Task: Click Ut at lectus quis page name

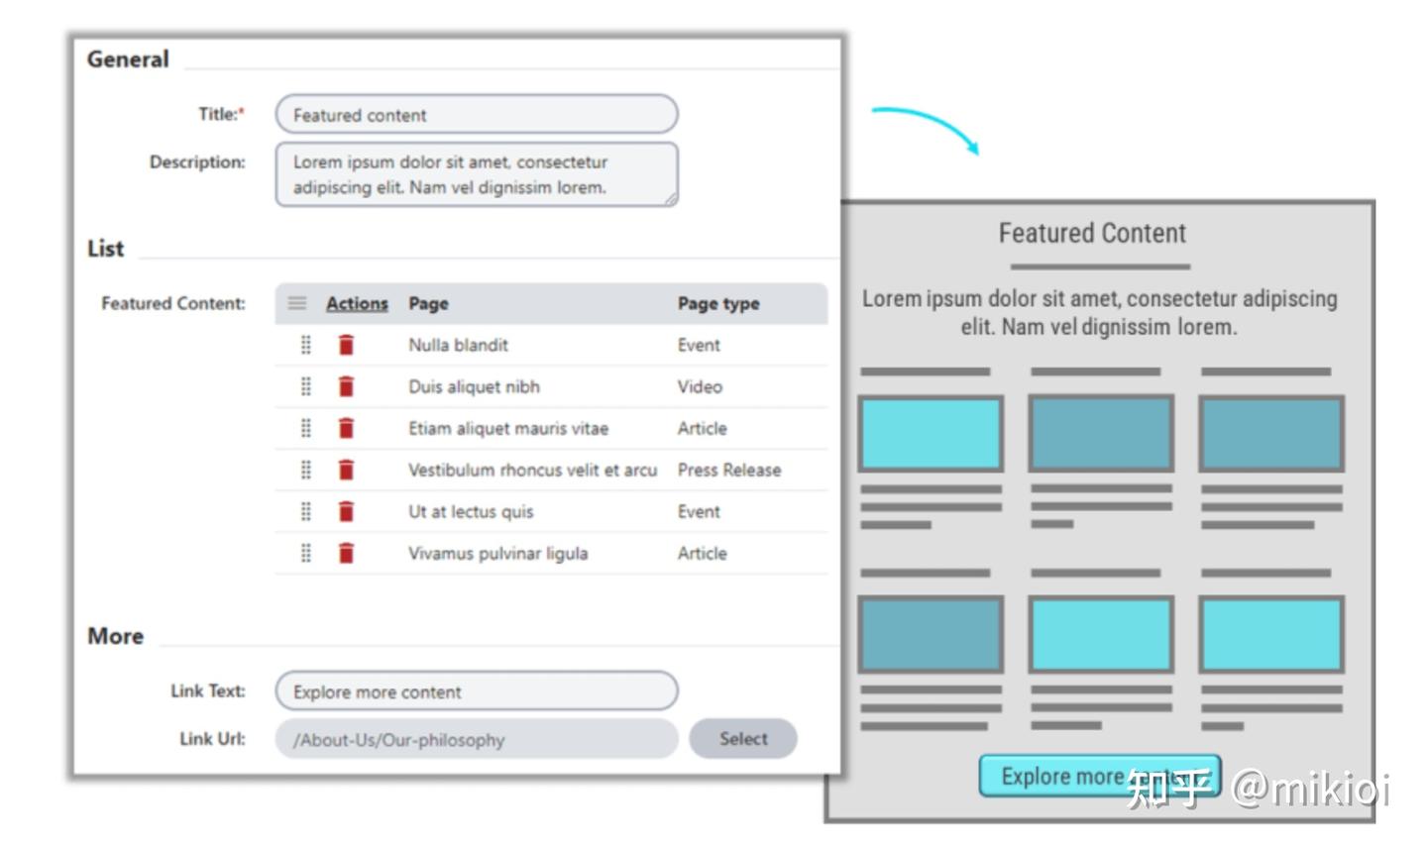Action: (x=471, y=511)
